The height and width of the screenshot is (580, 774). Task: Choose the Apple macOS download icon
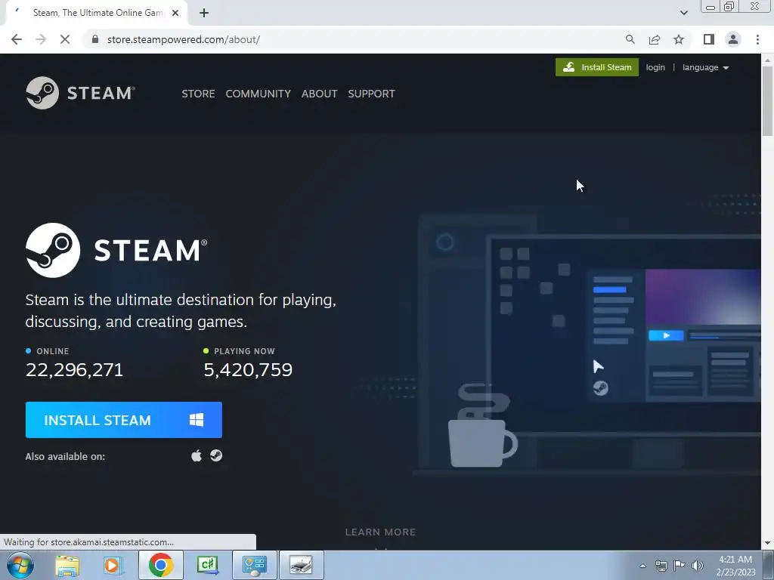click(197, 455)
